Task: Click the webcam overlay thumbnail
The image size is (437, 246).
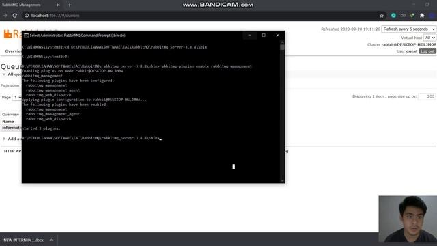Action: (x=408, y=219)
